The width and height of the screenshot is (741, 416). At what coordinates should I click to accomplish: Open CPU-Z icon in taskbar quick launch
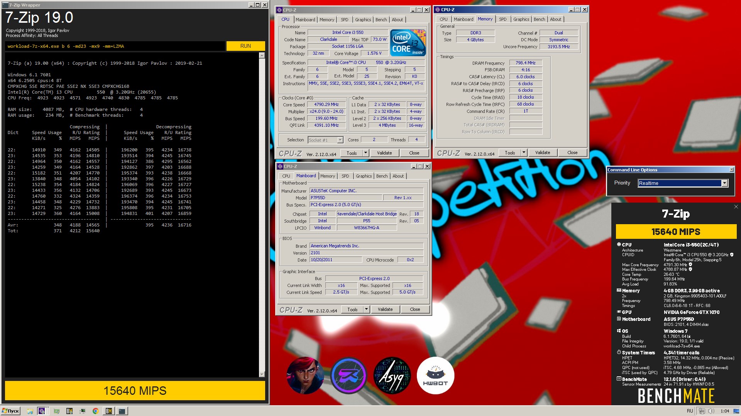42,411
